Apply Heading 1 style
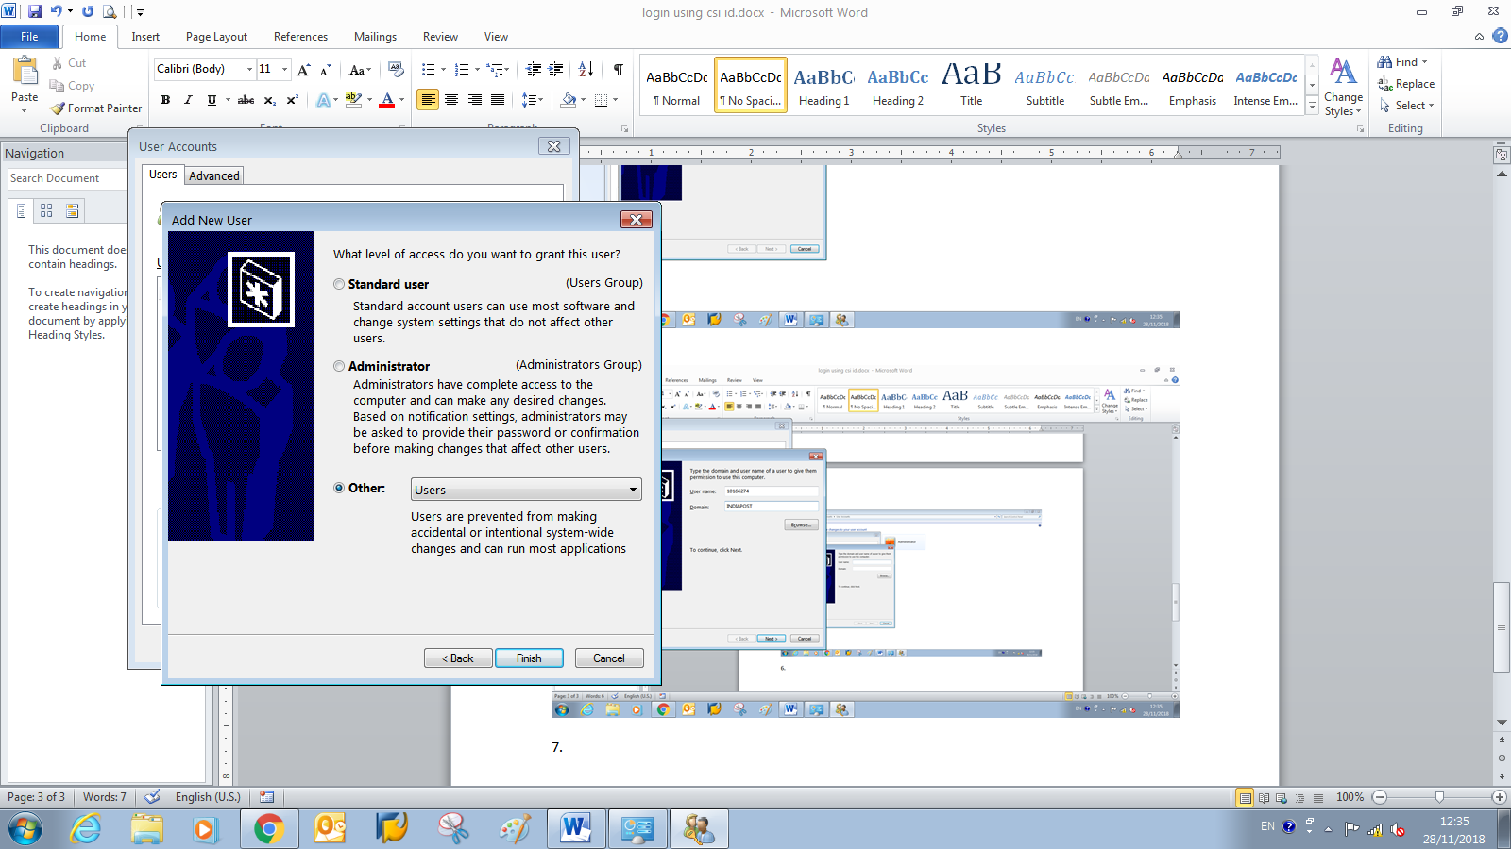Screen dimensions: 1511x849 click(x=824, y=85)
